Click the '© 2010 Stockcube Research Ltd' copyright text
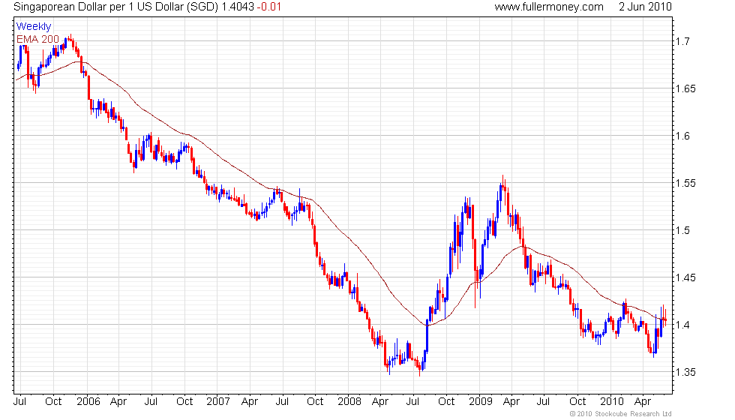Viewport: 735px width, 420px height. (621, 414)
